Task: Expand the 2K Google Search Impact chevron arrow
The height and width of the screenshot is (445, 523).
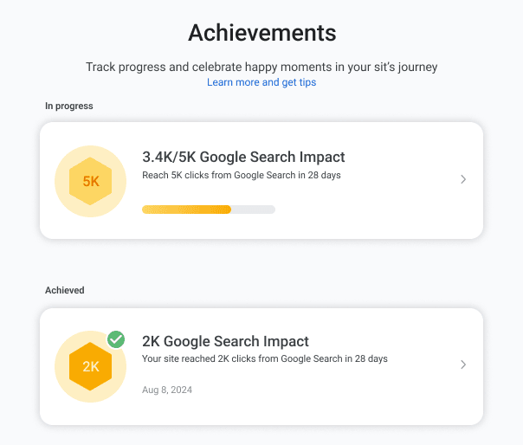Action: tap(463, 364)
